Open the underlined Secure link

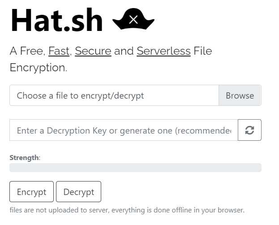(93, 51)
